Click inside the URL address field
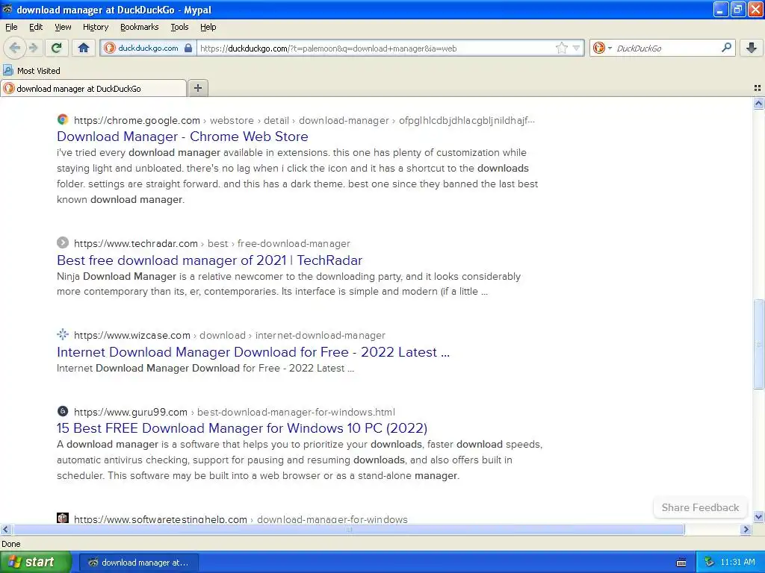The image size is (765, 573). 376,48
